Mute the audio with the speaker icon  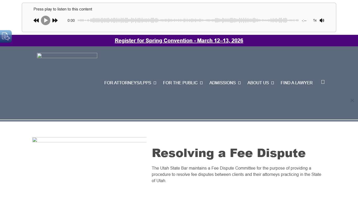tap(322, 20)
